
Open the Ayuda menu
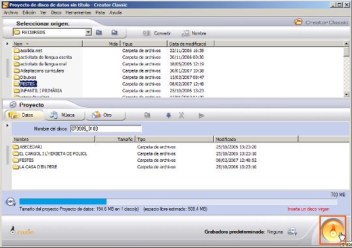[x=115, y=12]
